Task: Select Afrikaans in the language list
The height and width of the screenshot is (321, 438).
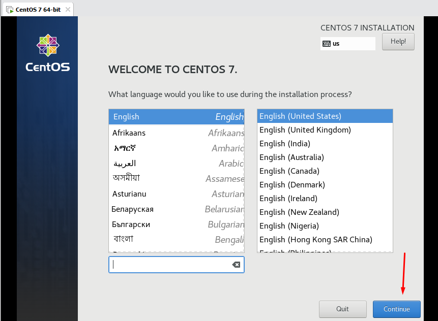Action: (176, 133)
